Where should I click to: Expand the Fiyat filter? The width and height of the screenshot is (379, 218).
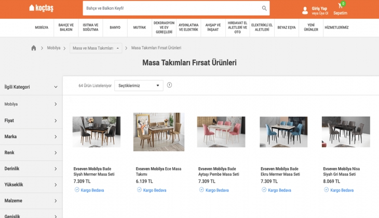[31, 120]
